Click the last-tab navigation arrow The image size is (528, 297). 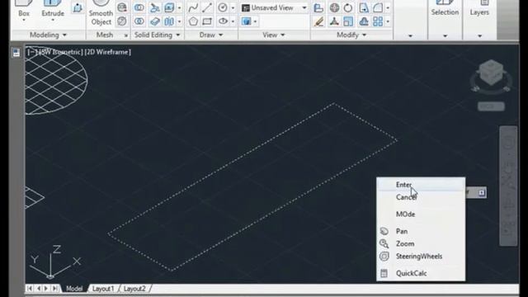(55, 289)
